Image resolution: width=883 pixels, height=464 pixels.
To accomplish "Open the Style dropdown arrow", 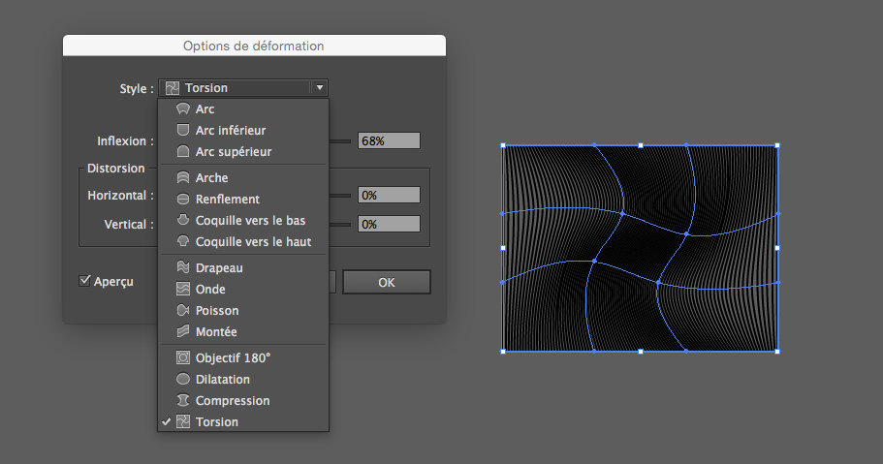I will [x=319, y=87].
